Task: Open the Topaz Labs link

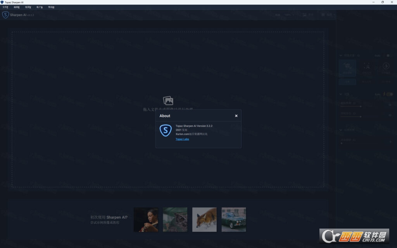Action: (x=182, y=139)
